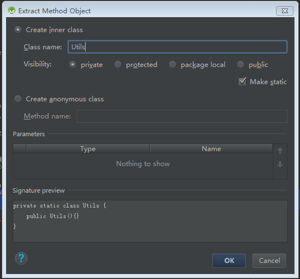This screenshot has height=279, width=300.
Task: Click the empty parameters table area
Action: [x=143, y=166]
